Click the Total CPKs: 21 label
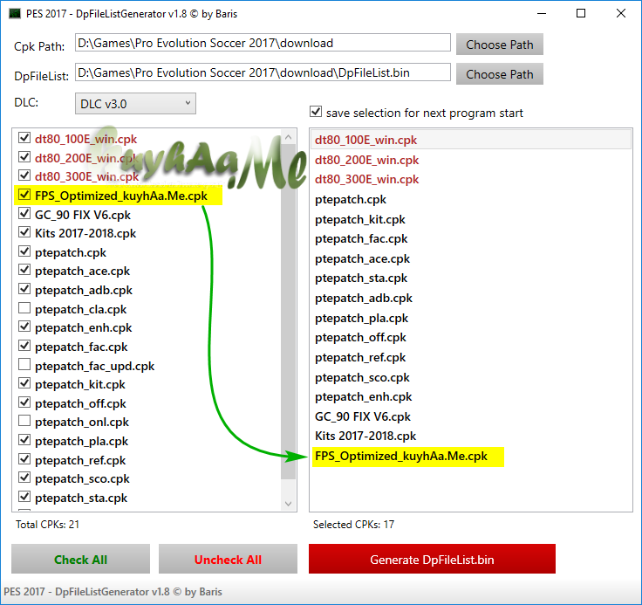This screenshot has height=605, width=642. click(47, 525)
